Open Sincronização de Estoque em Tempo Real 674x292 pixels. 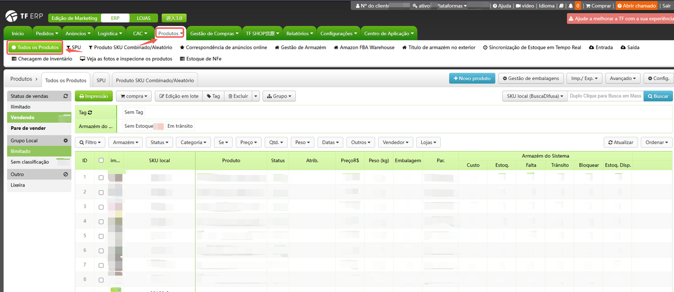[532, 47]
